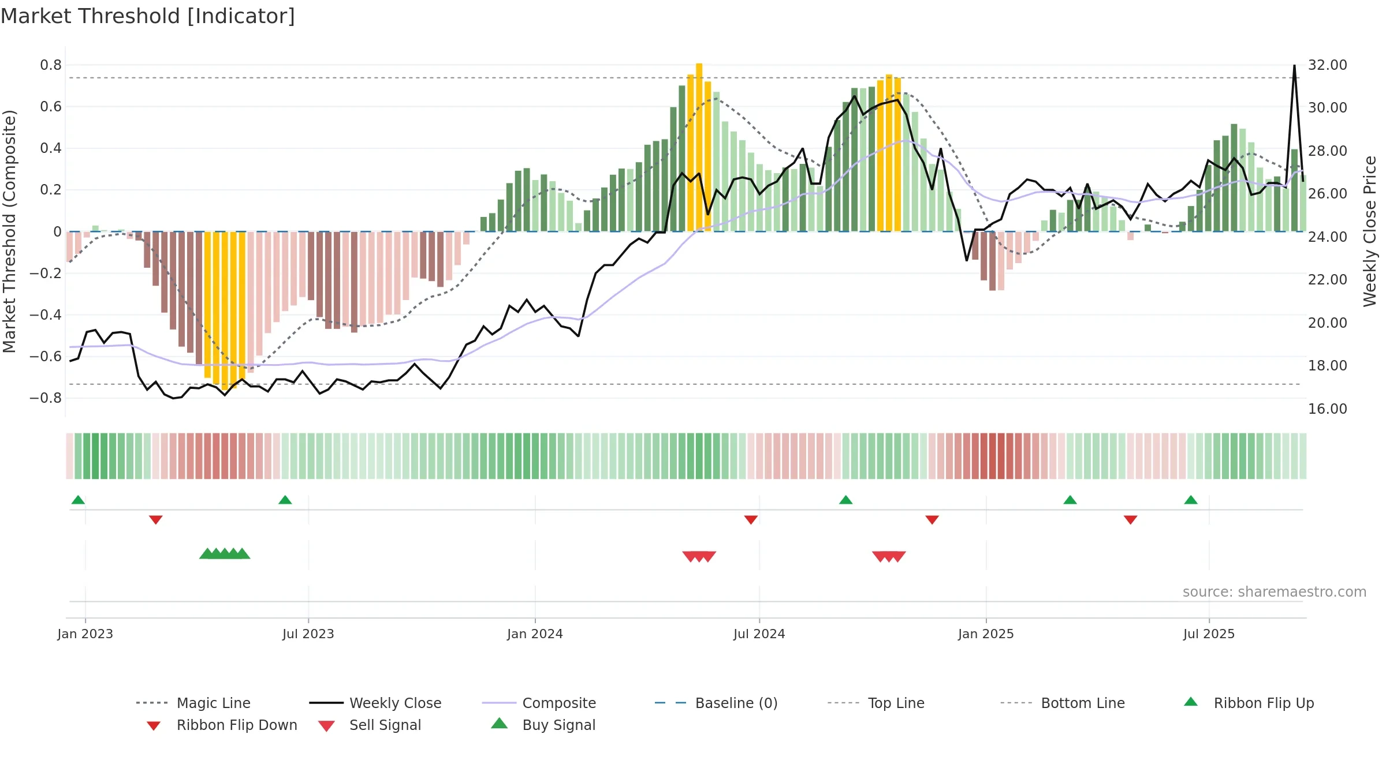Click the 0.4 left axis tick label

point(51,148)
